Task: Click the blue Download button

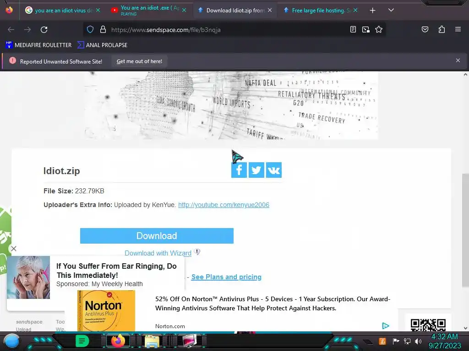Action: [x=157, y=236]
